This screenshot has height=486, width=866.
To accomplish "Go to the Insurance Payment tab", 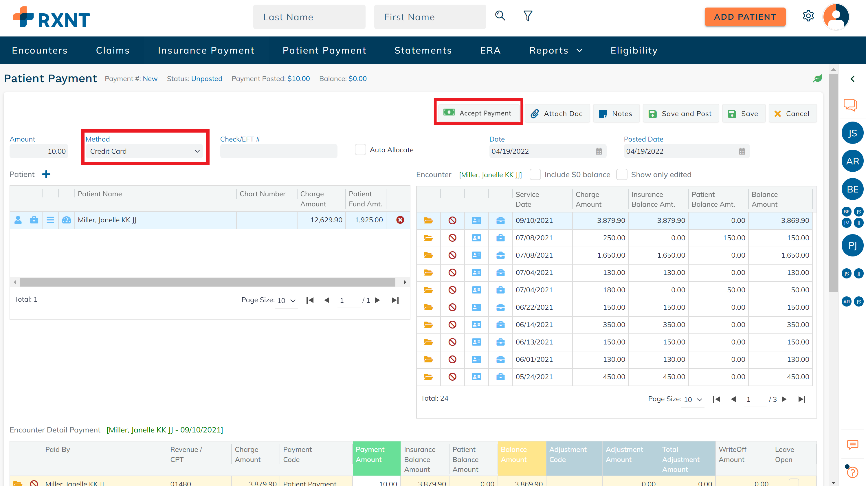I will coord(206,50).
